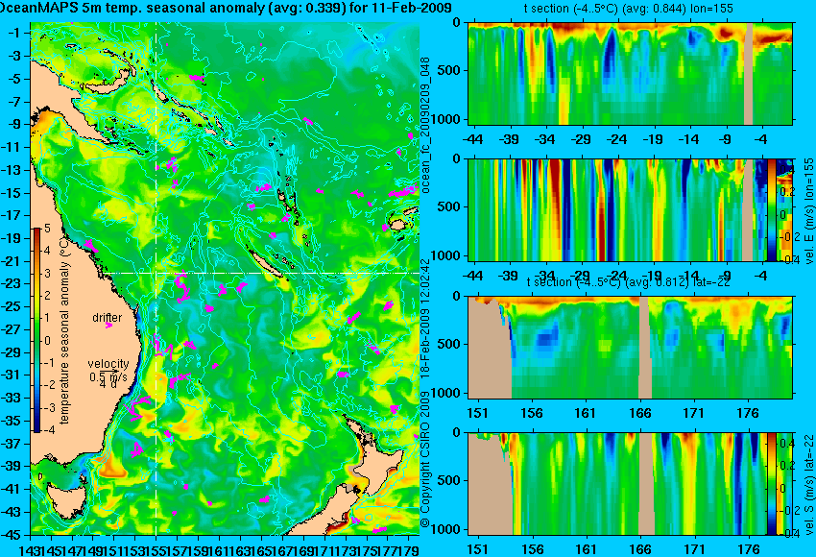
Task: Click the '0.4' label on vel. S color scale
Action: 786,443
